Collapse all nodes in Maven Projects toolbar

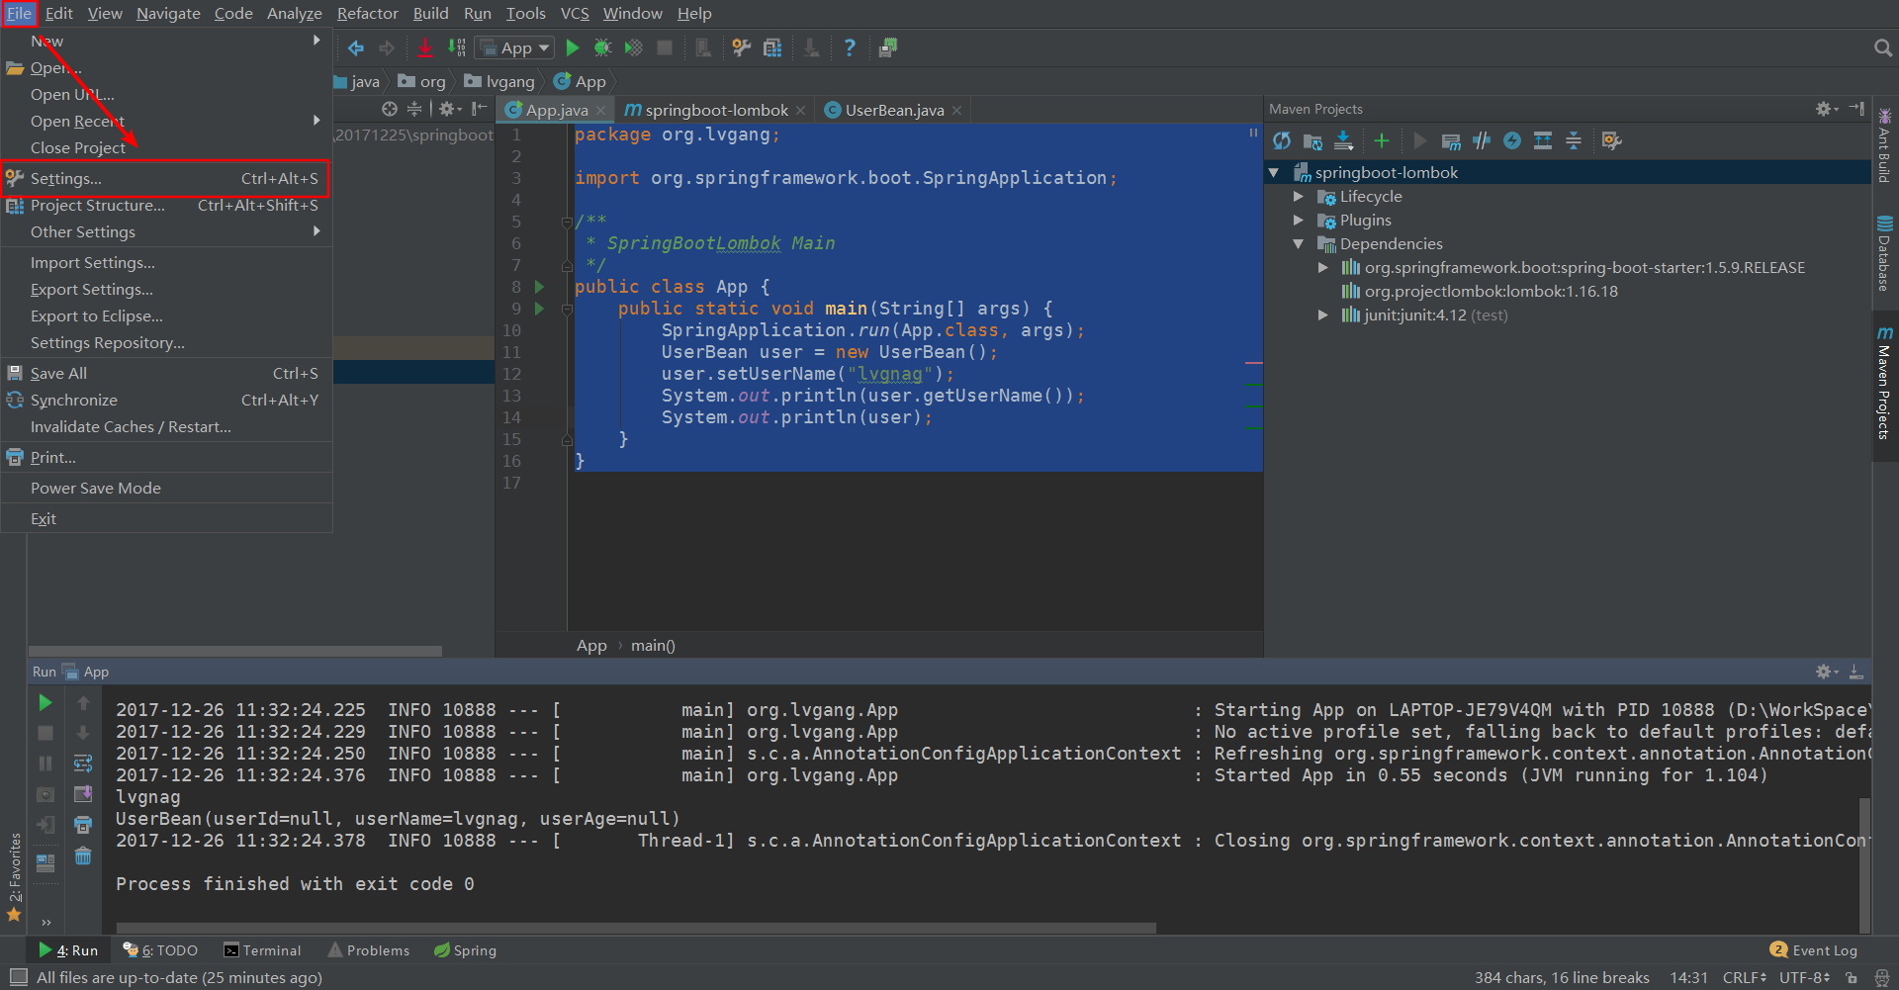[x=1574, y=140]
